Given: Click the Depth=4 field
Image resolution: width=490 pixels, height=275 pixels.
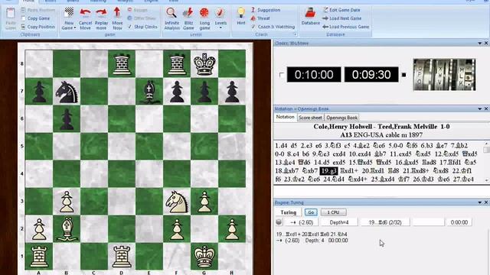Looking at the screenshot, I should (339, 222).
